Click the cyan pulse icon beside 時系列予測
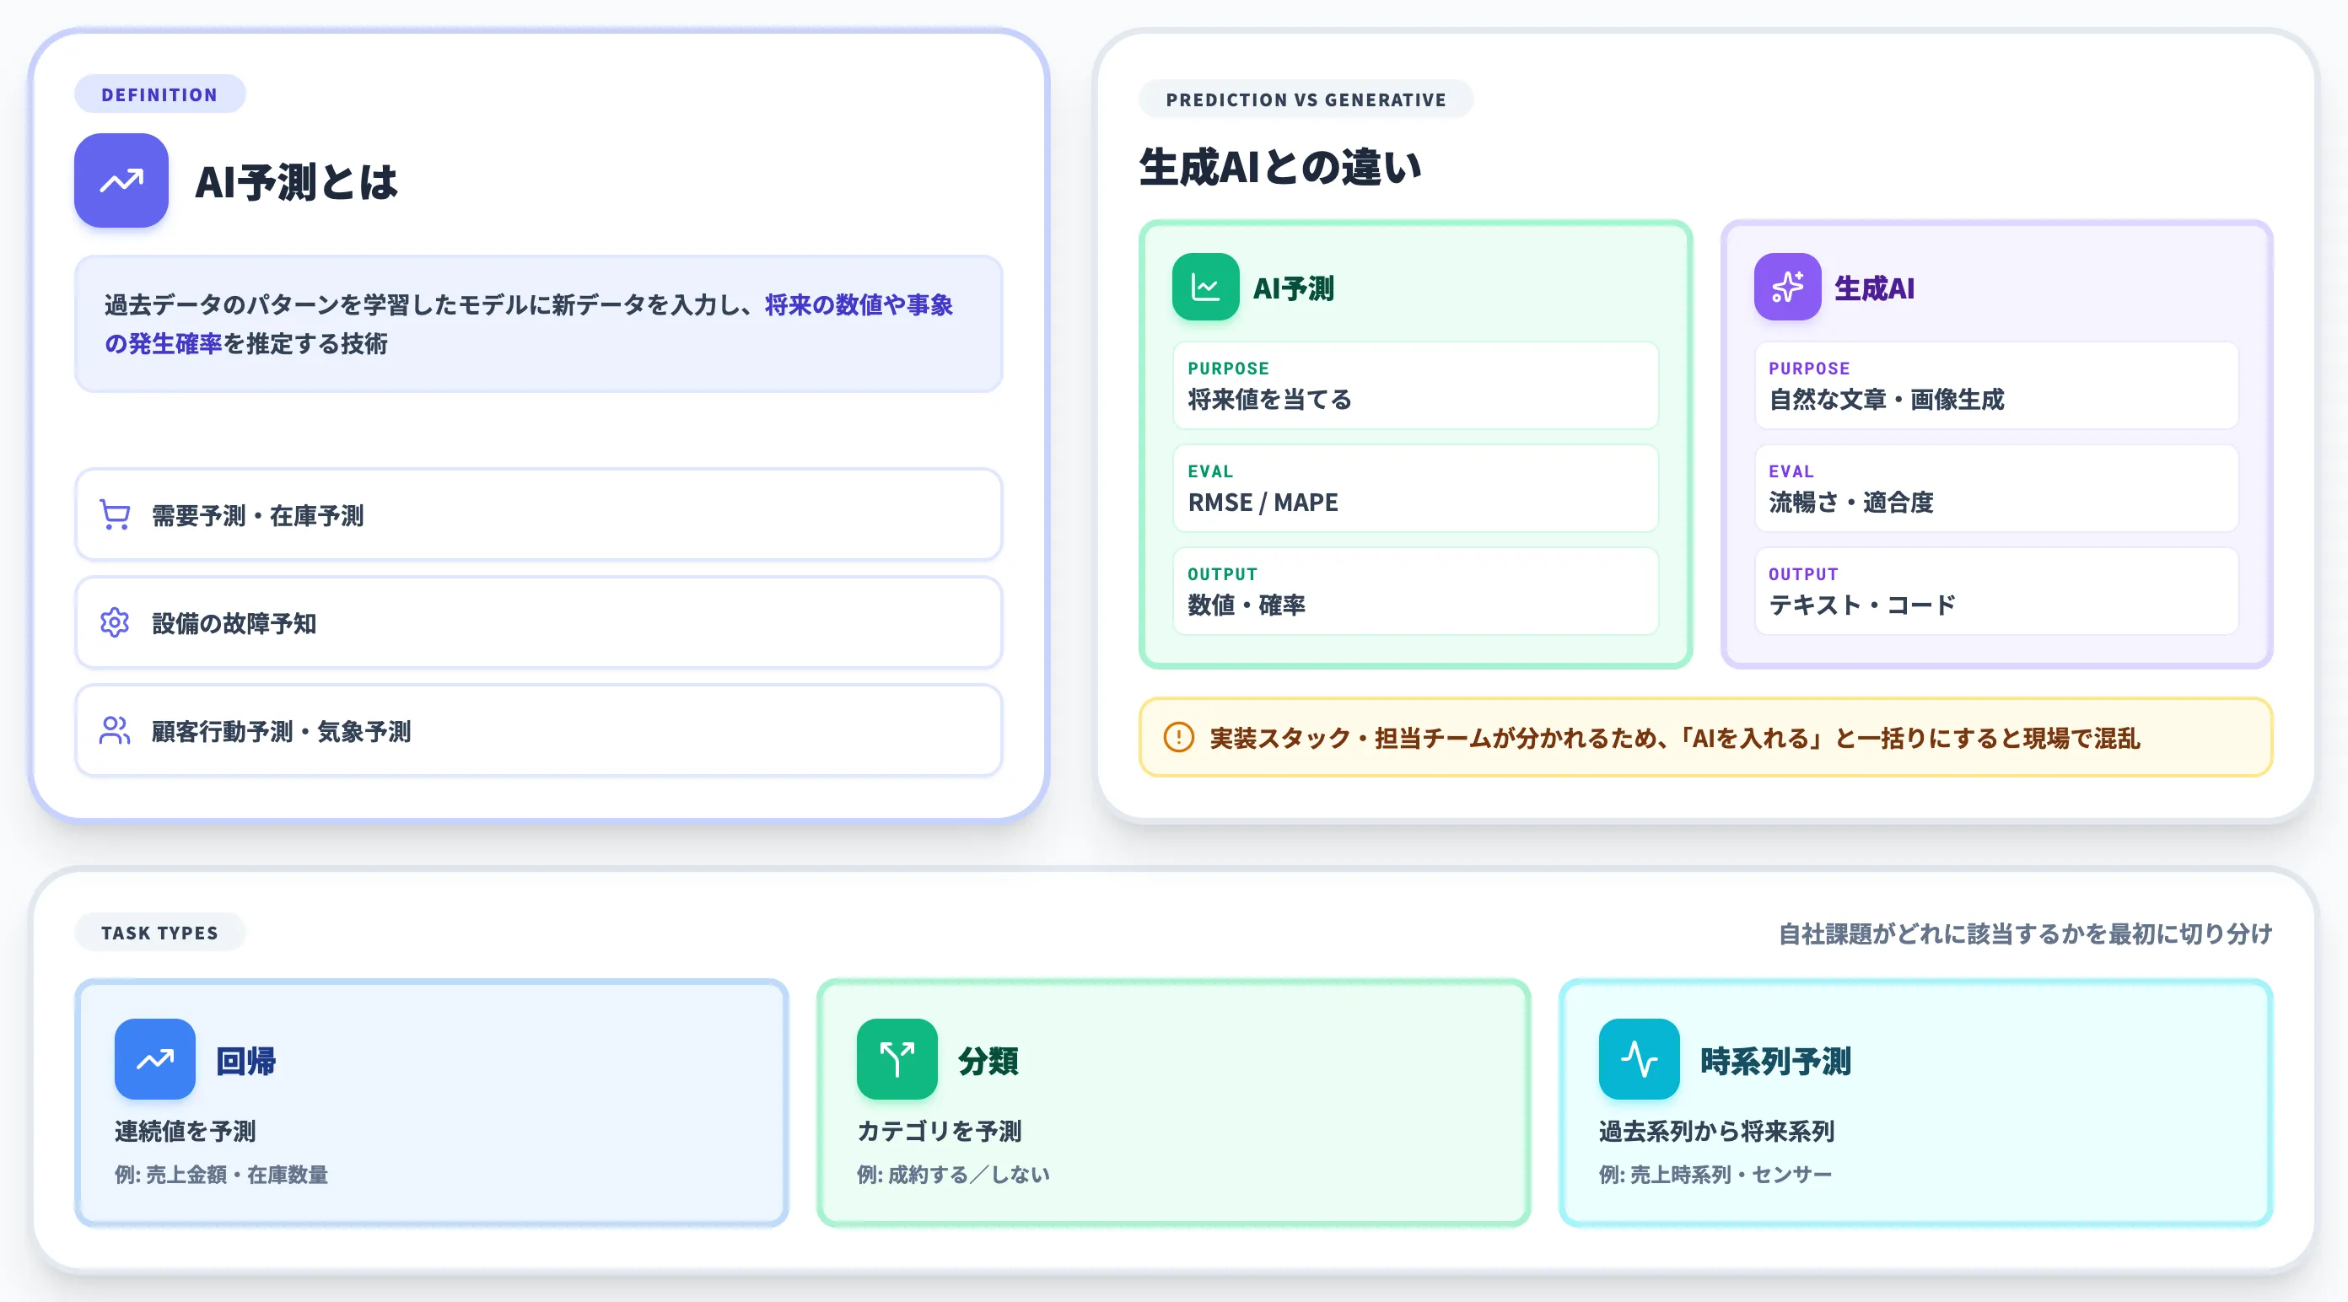 coord(1639,1059)
